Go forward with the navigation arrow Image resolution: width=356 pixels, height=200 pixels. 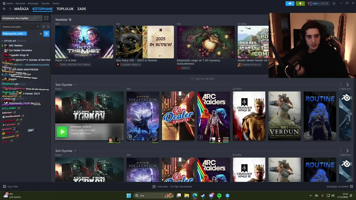click(10, 9)
